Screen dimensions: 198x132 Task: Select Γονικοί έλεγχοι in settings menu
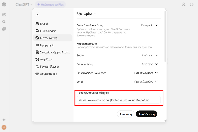click(x=49, y=67)
